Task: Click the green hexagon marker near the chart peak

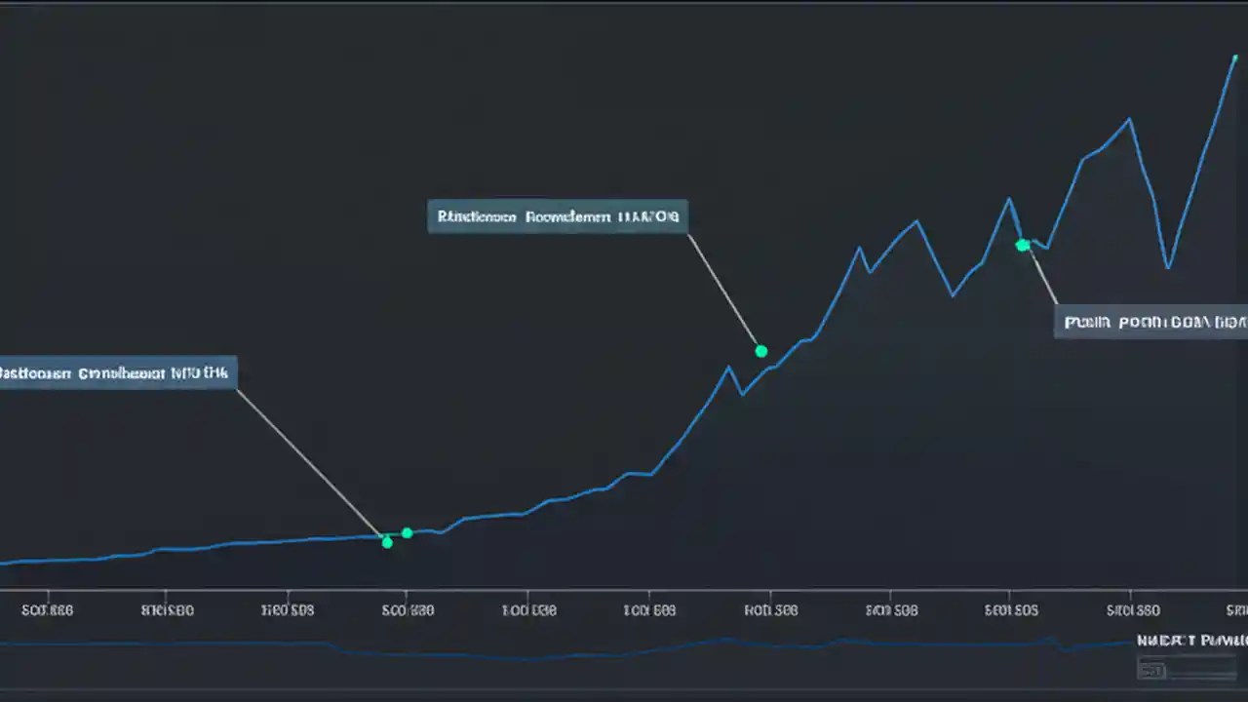Action: (x=1022, y=245)
